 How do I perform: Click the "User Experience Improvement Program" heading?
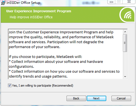39,11
